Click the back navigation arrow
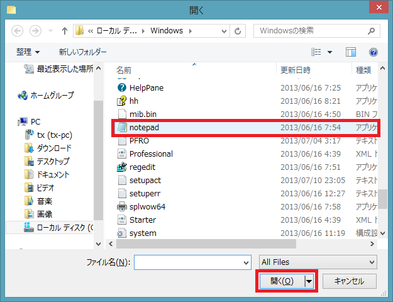The image size is (393, 302). tap(18, 31)
